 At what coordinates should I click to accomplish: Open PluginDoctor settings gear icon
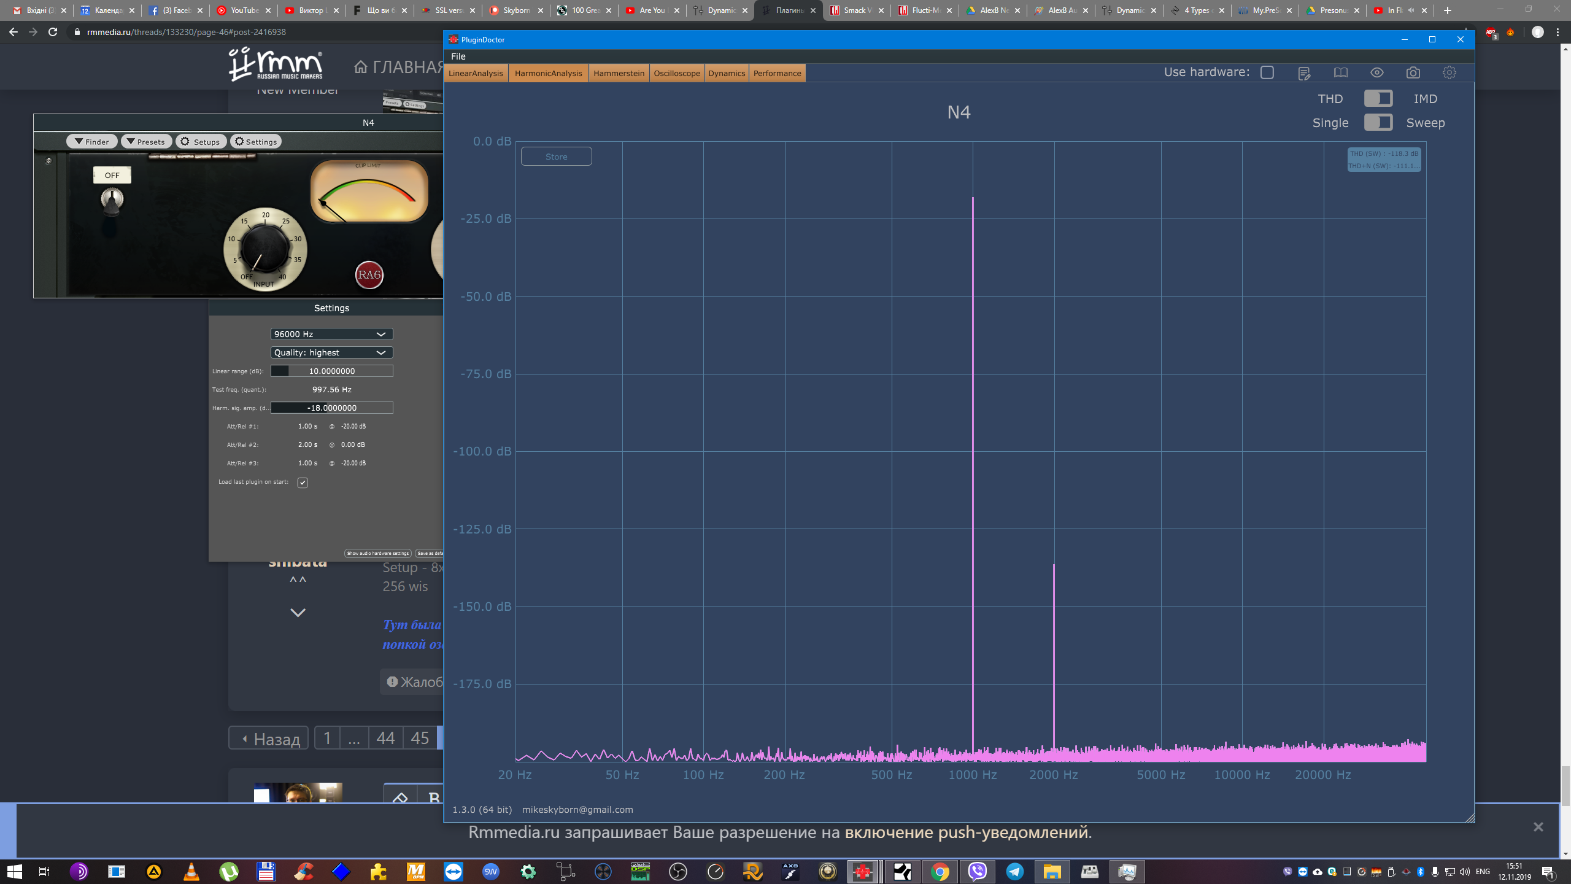tap(1449, 72)
